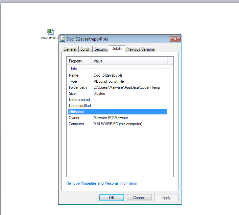
Task: Select the Details tab
Action: [117, 49]
